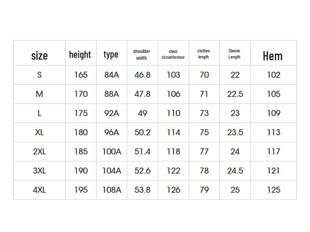
Task: Select the 4XL size cell
Action: (x=39, y=190)
